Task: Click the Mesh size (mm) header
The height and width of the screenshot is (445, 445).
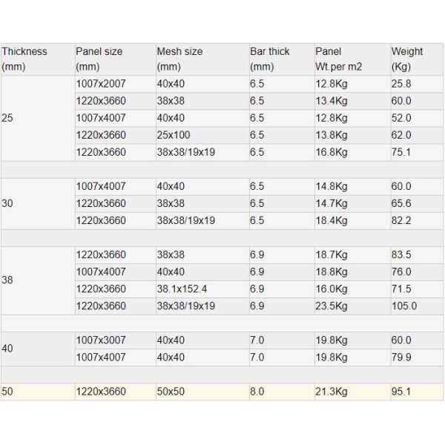Action: pos(179,59)
